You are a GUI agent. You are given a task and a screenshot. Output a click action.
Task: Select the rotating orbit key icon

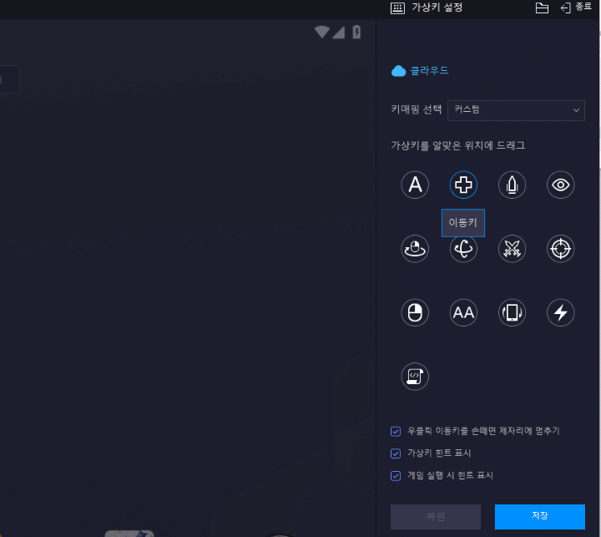pos(463,250)
